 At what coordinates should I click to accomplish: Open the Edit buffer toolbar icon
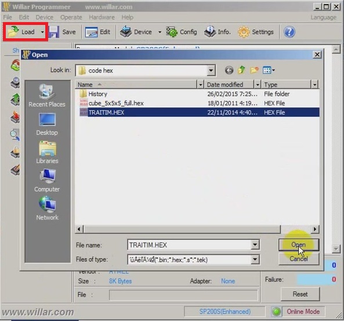91,32
